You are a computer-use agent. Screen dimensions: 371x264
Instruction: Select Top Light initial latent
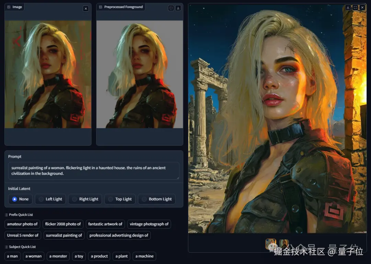click(120, 199)
